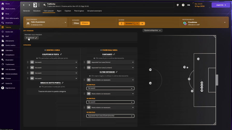This screenshot has width=232, height=130.
Task: Open Opzioni anteprima dropdown
Action: tap(152, 30)
